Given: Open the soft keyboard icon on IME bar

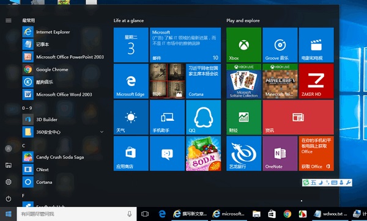Looking at the screenshot, I should (334, 183).
